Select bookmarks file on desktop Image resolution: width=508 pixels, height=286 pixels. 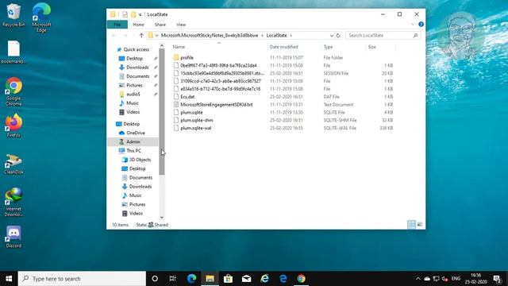(13, 52)
